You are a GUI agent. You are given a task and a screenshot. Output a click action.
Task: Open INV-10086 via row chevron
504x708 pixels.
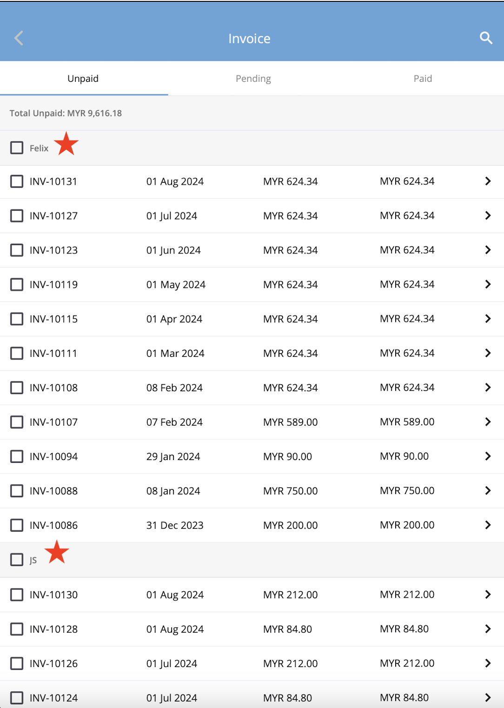tap(488, 525)
